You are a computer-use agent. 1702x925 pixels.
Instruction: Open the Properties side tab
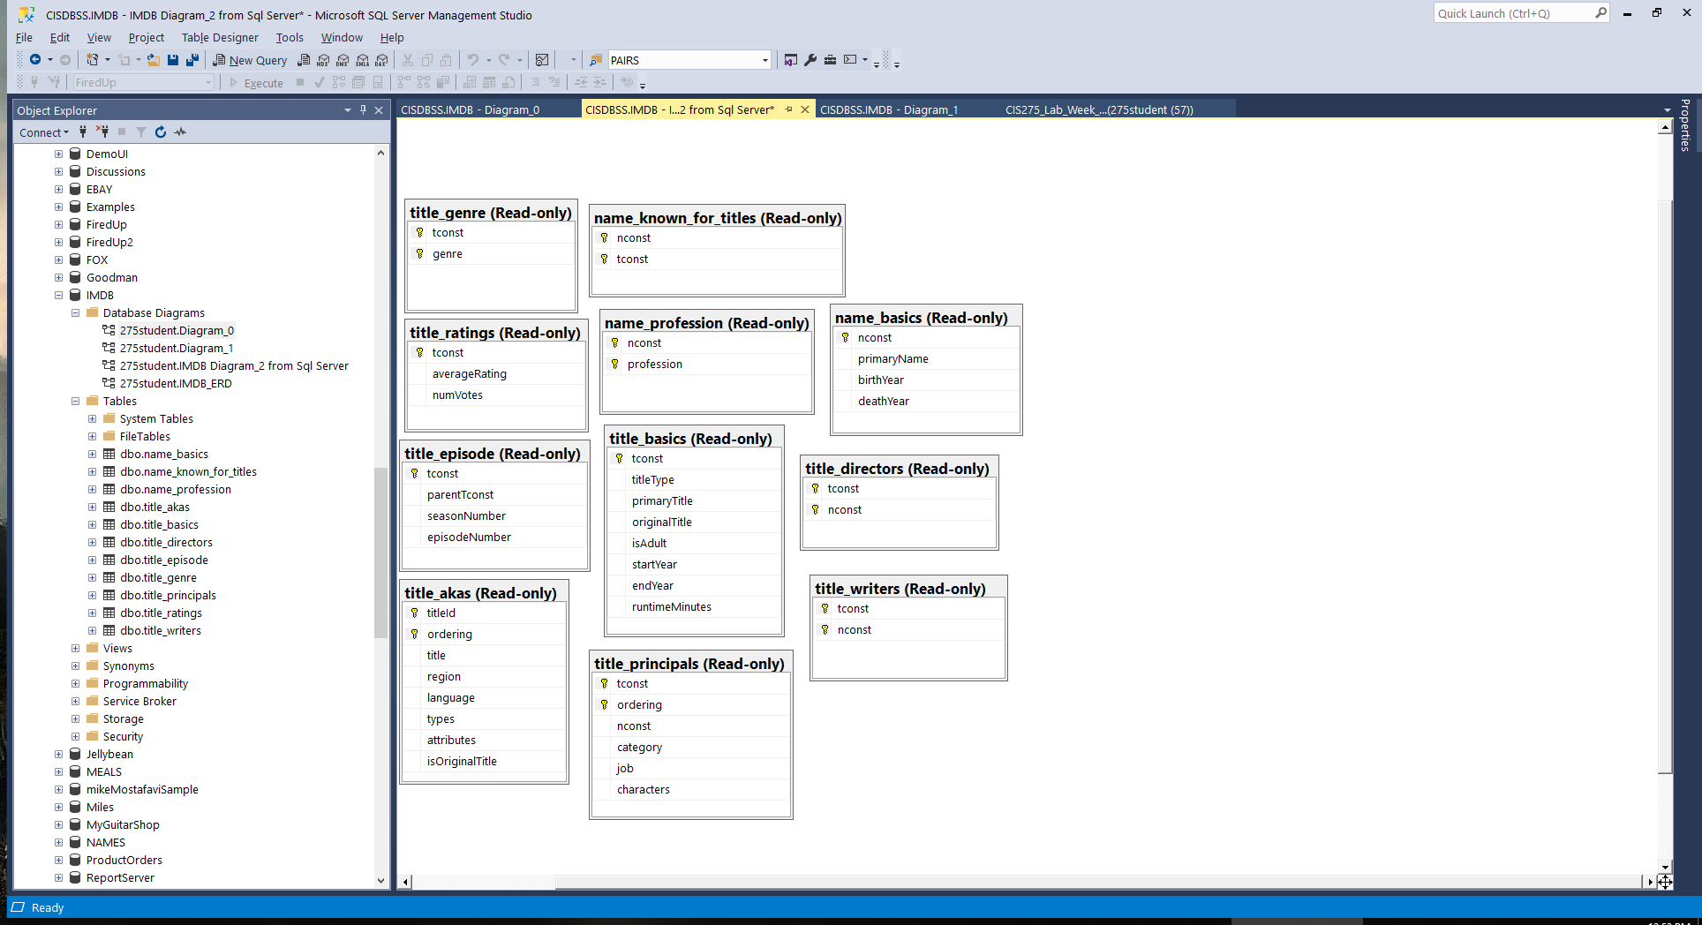pyautogui.click(x=1685, y=125)
